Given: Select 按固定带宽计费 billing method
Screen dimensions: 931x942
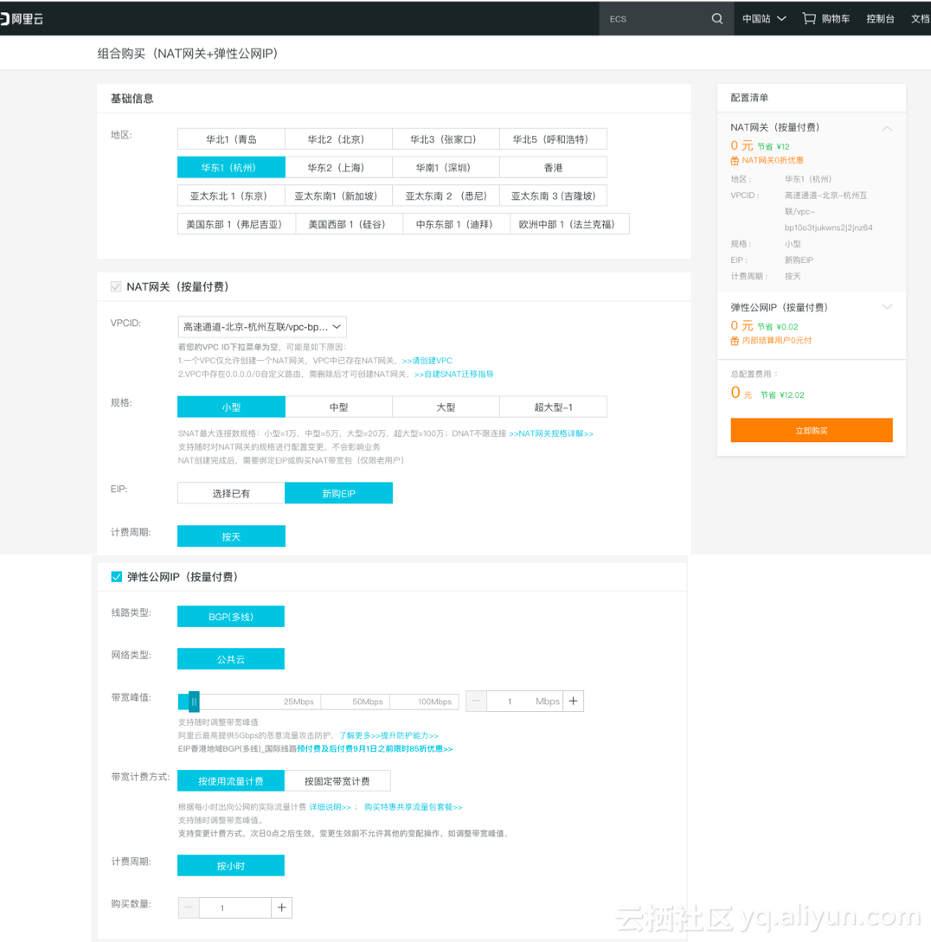Looking at the screenshot, I should click(337, 781).
